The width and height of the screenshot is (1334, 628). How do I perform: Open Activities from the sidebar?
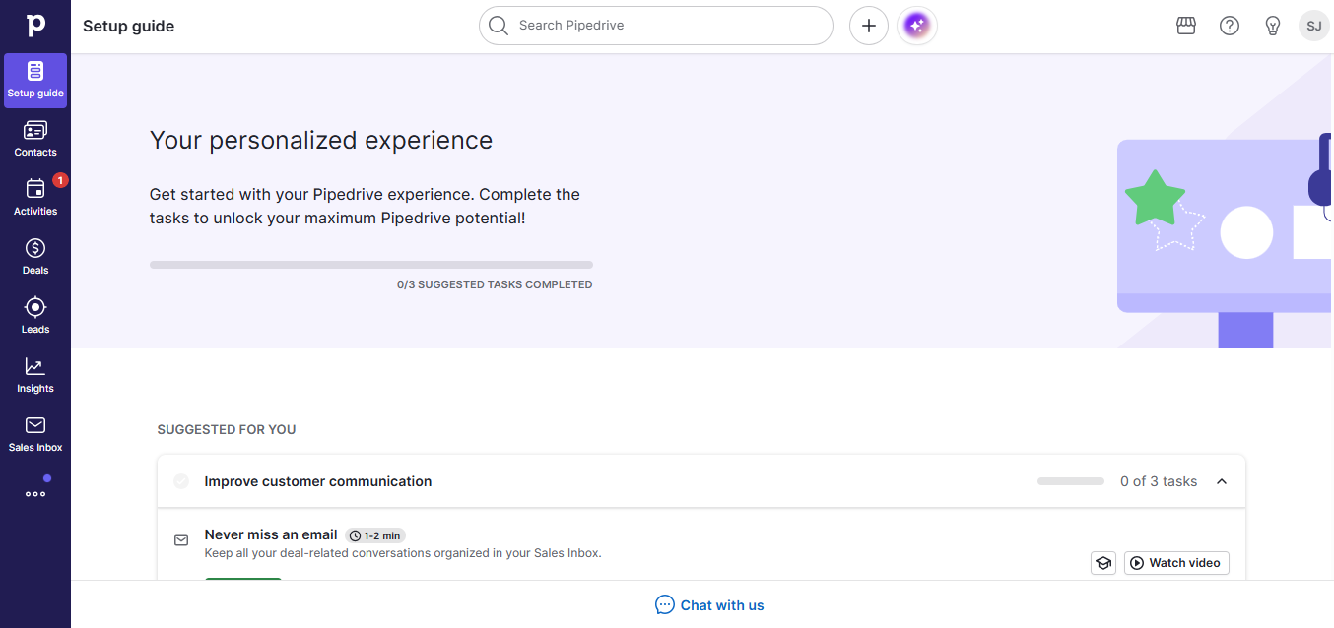(35, 198)
